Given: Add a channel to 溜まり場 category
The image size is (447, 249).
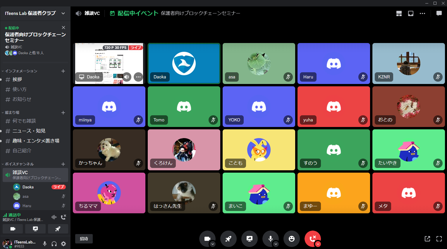Looking at the screenshot, I should pos(63,113).
